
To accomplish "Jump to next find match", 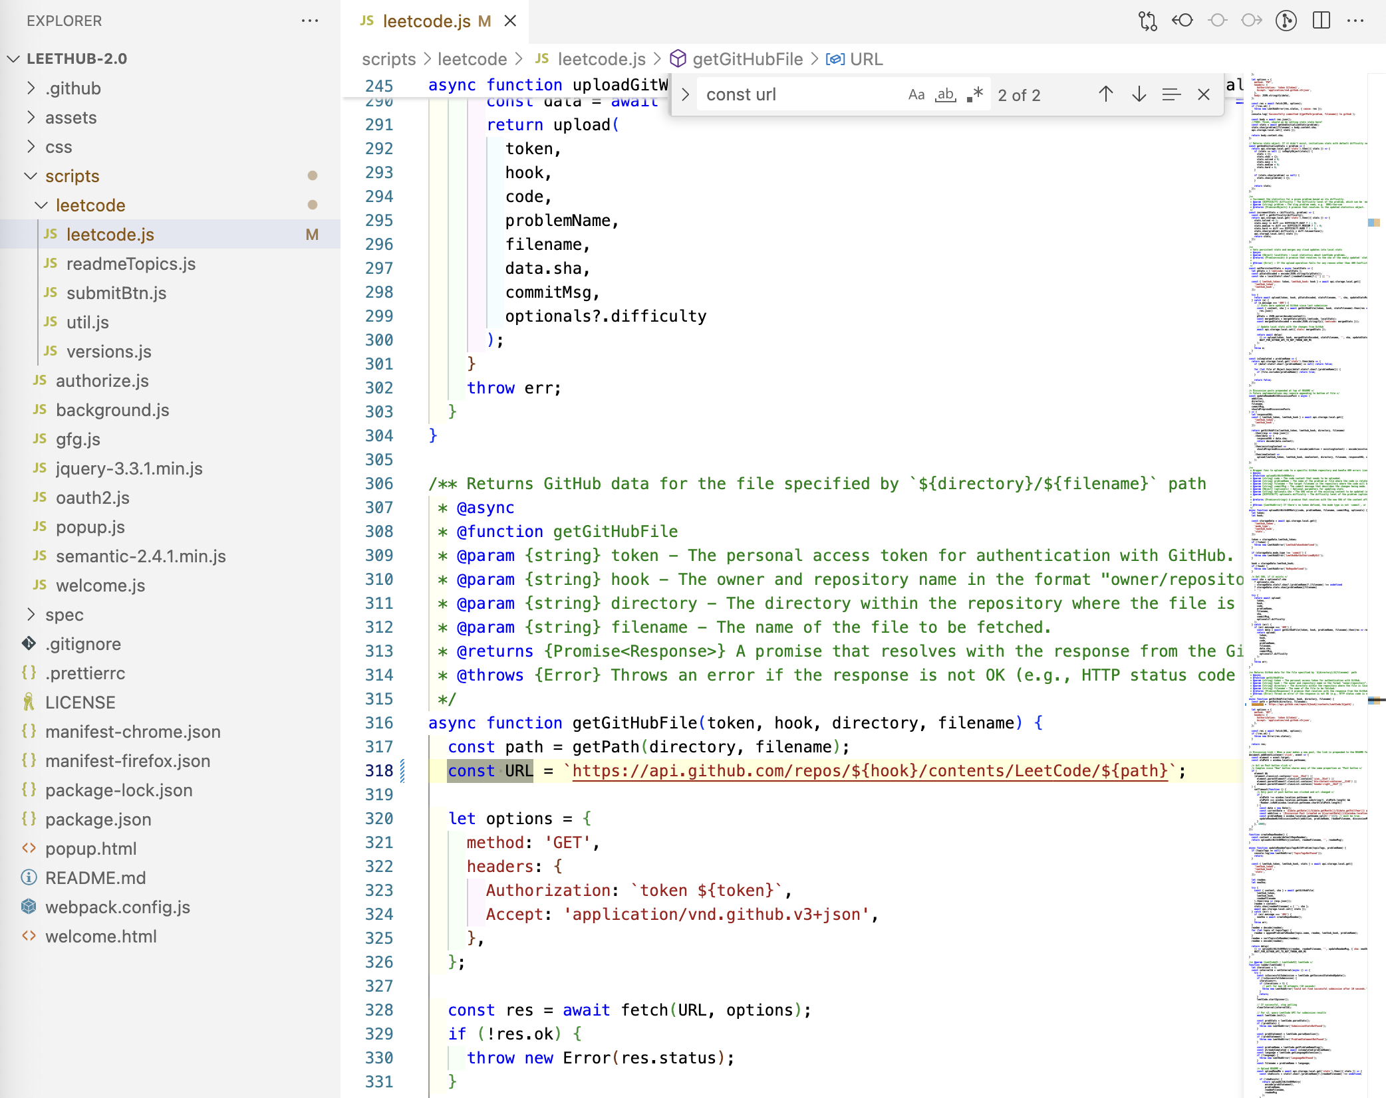I will coord(1139,94).
